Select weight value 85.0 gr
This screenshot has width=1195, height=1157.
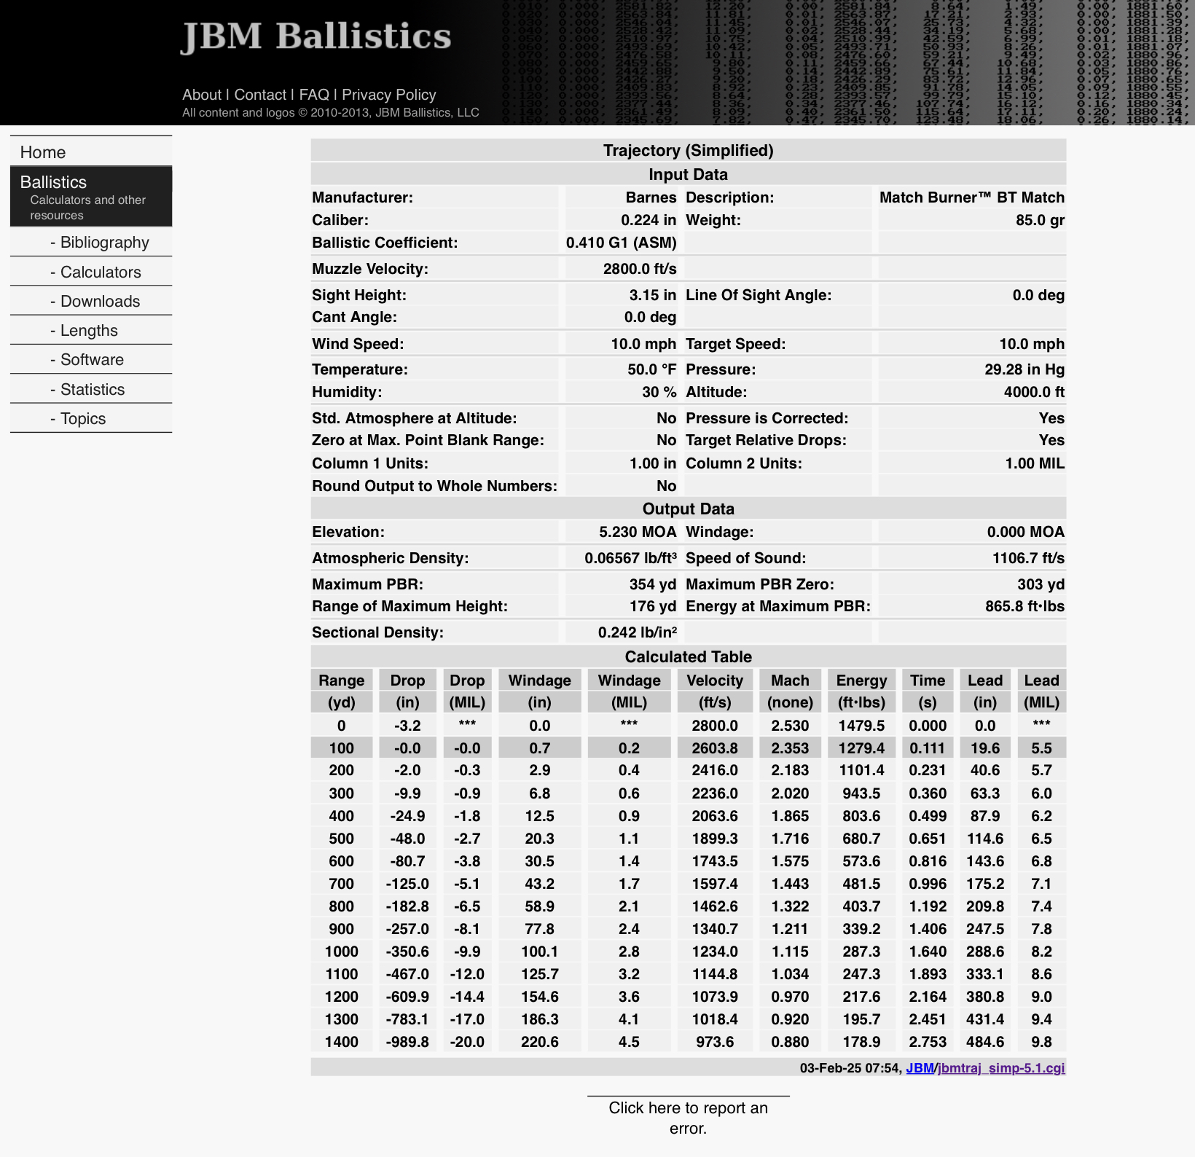point(1040,220)
